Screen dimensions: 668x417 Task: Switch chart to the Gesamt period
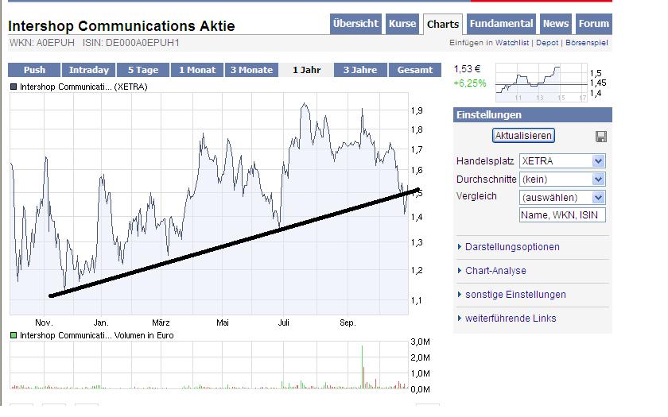click(415, 70)
